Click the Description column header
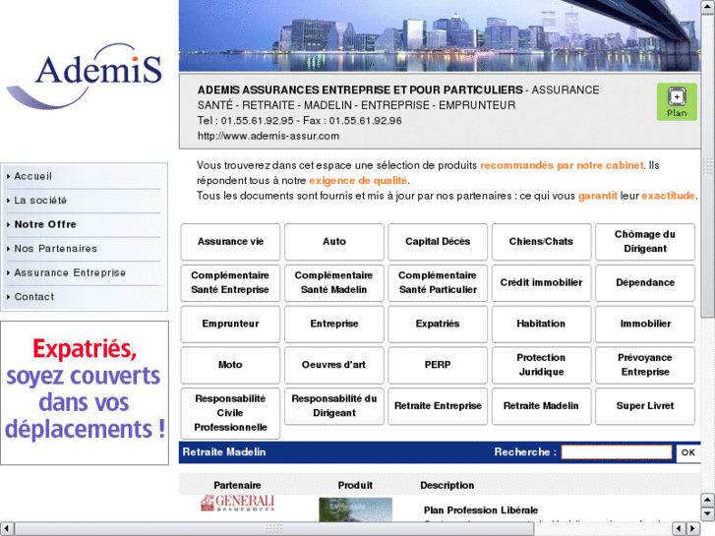Viewport: 715px width, 536px height. click(447, 486)
